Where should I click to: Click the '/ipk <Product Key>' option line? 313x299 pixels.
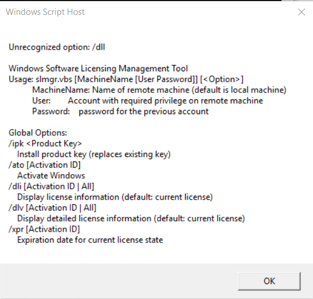tap(45, 144)
